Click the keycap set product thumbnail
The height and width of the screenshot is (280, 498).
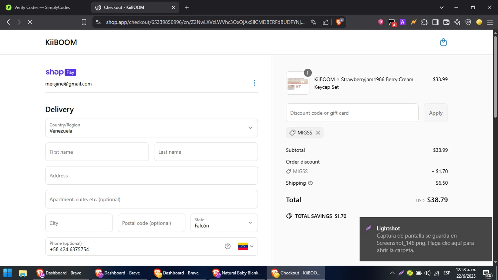(x=297, y=83)
